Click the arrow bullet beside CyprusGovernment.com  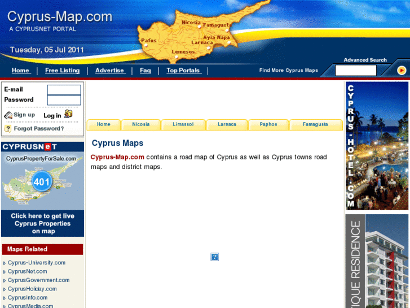[5, 280]
